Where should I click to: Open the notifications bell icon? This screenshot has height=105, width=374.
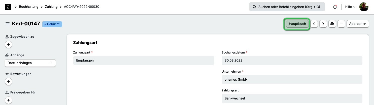coord(335,7)
